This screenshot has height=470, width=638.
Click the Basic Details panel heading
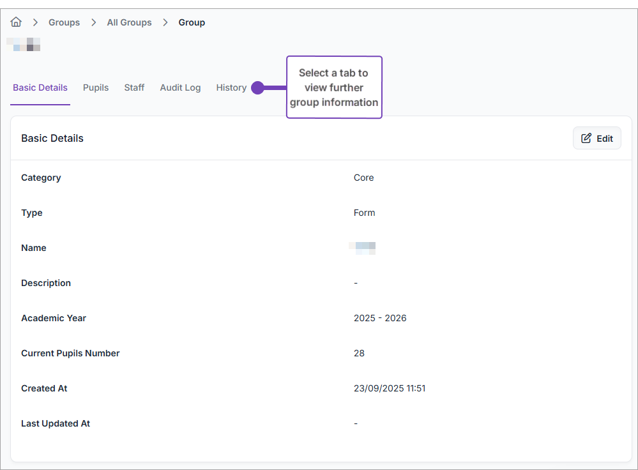coord(52,139)
